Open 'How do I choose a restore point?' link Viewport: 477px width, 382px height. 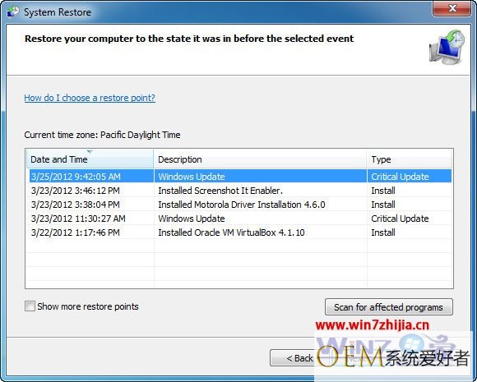90,98
